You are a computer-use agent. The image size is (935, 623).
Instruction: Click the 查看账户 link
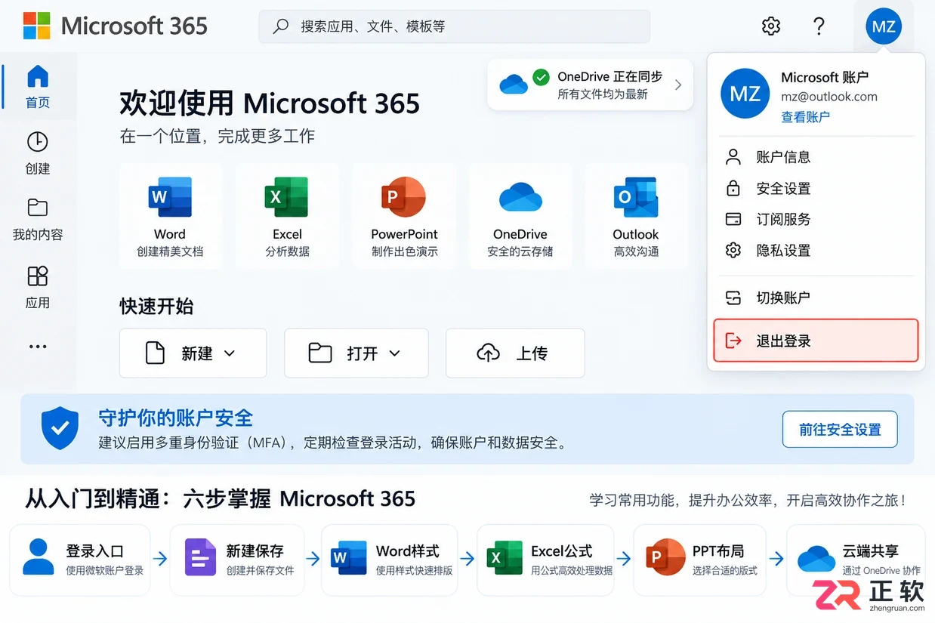pyautogui.click(x=805, y=116)
